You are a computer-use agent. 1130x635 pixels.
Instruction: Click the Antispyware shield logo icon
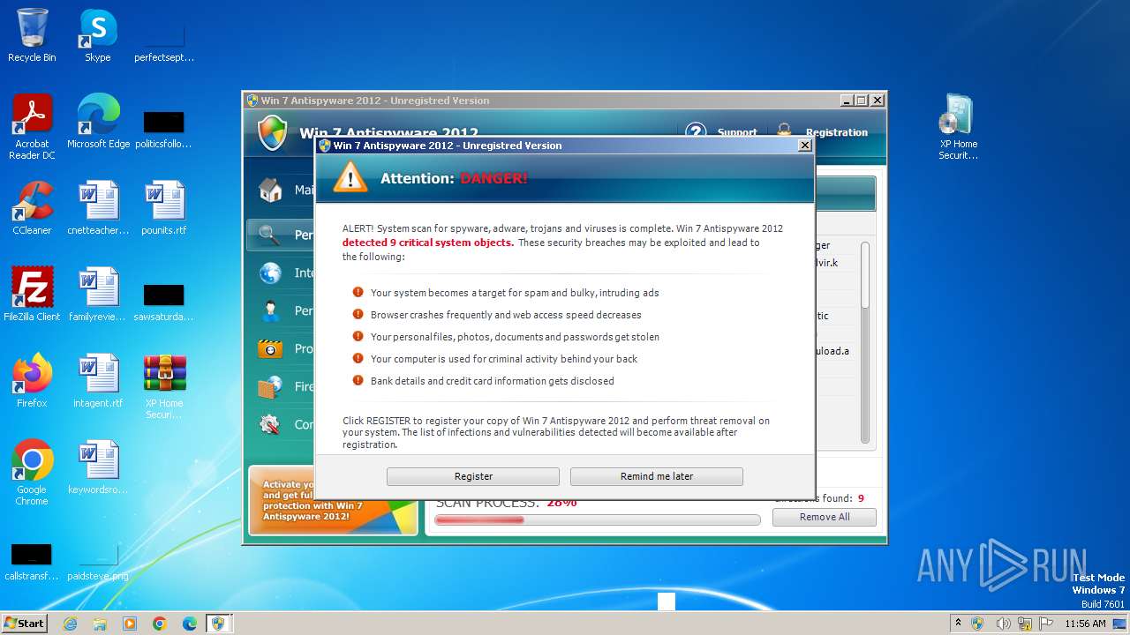273,132
